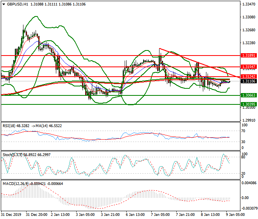Click the black 1.31106 current price label

(249, 81)
